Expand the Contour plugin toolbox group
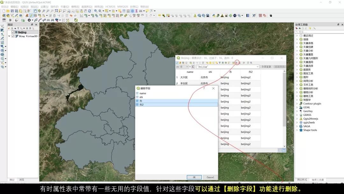This screenshot has height=194, width=344. [297, 103]
